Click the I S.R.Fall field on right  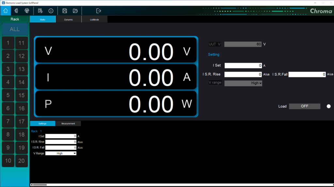pos(307,74)
